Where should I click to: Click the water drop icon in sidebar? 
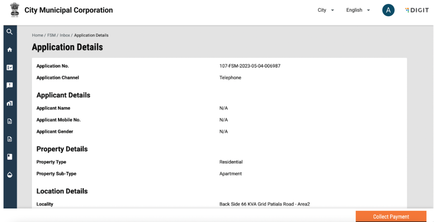click(10, 175)
